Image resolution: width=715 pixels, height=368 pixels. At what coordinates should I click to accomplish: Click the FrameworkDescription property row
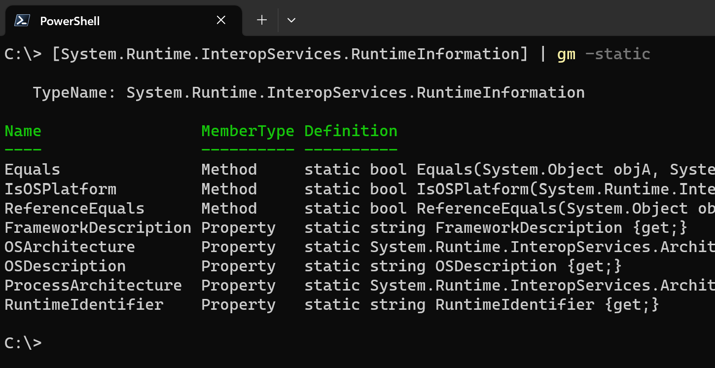coord(97,227)
